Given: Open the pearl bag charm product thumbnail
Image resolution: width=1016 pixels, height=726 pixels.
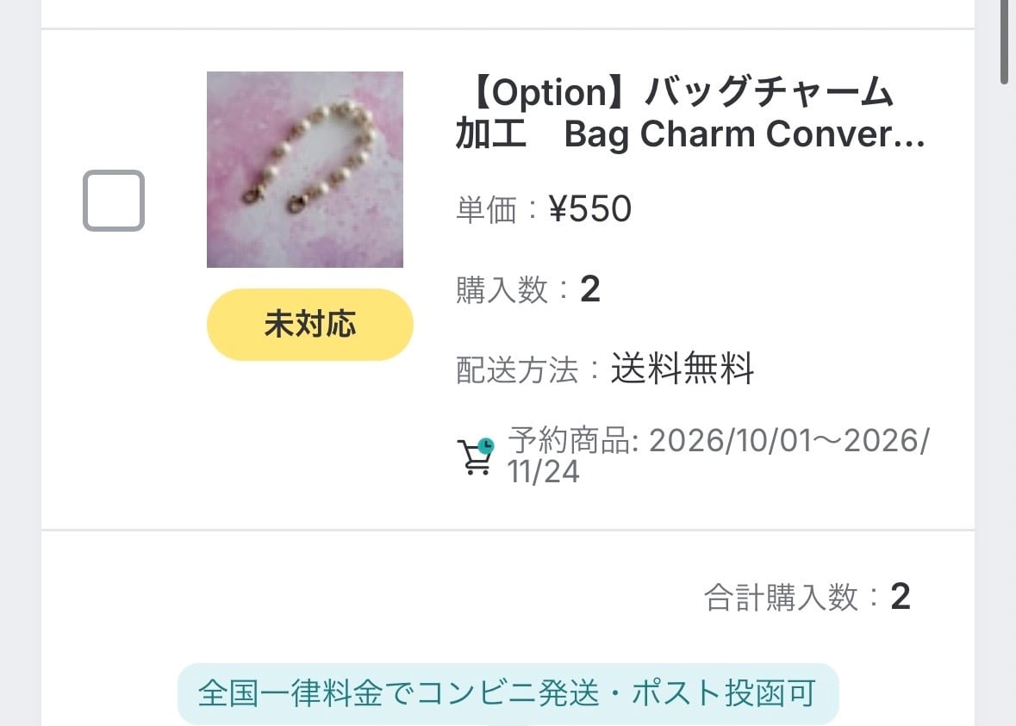Looking at the screenshot, I should [304, 169].
